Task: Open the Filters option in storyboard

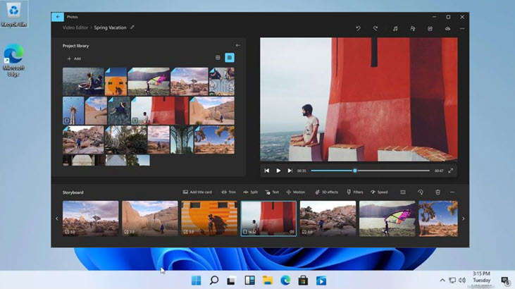Action: [354, 192]
